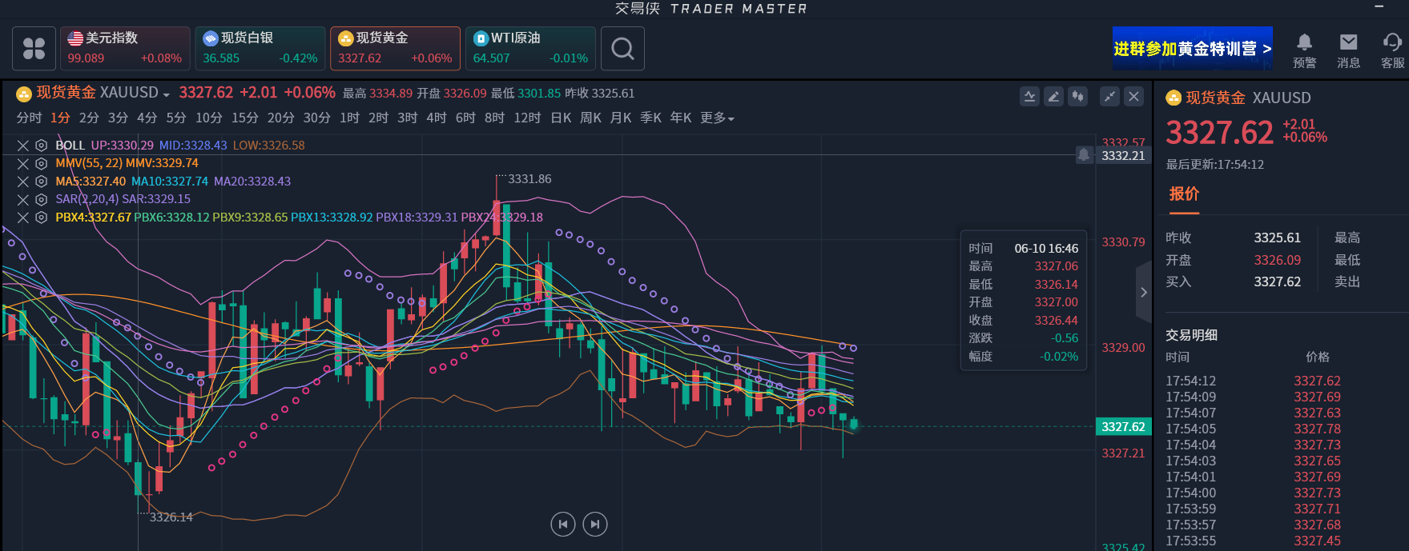1409x551 pixels.
Task: Select the pencil drawing tool
Action: coord(1054,97)
